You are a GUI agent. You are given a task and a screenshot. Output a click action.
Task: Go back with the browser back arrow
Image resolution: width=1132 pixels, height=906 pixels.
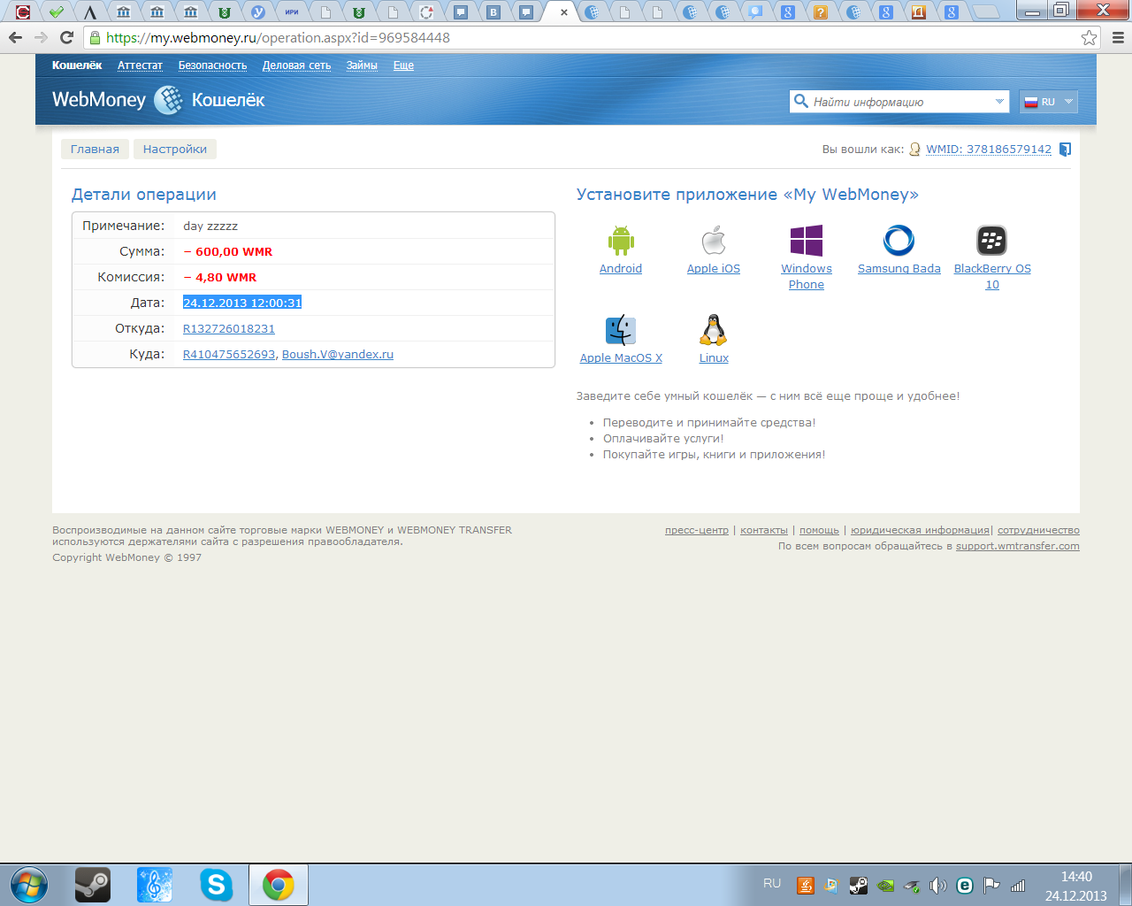click(15, 38)
